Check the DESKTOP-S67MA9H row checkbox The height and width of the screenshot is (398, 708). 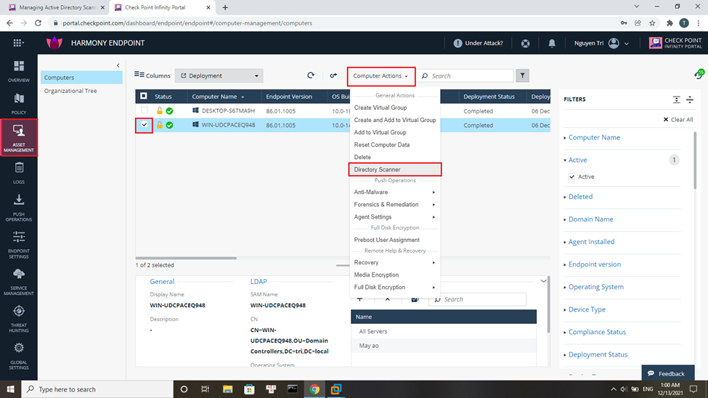click(x=144, y=110)
